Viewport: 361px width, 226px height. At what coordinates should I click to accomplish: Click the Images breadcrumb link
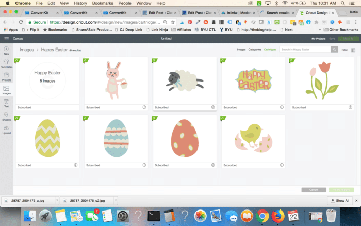[26, 50]
